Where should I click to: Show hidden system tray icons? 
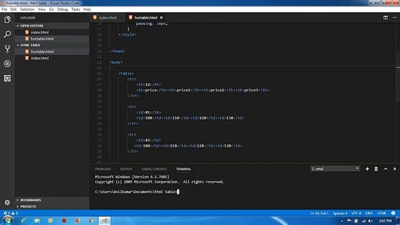(342, 221)
